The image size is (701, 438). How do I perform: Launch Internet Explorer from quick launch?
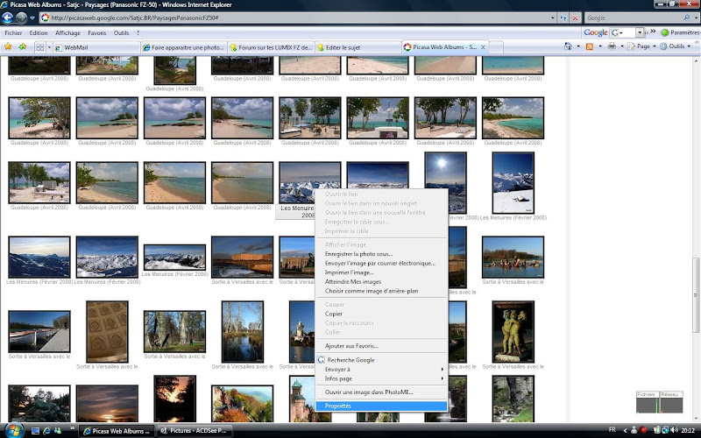click(x=46, y=431)
